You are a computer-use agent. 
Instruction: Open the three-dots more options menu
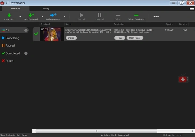(x=156, y=17)
